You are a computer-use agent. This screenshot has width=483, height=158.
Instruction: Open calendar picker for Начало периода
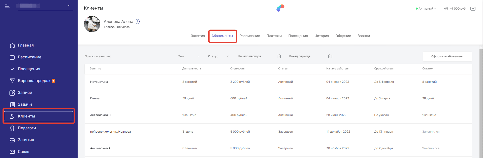279,56
